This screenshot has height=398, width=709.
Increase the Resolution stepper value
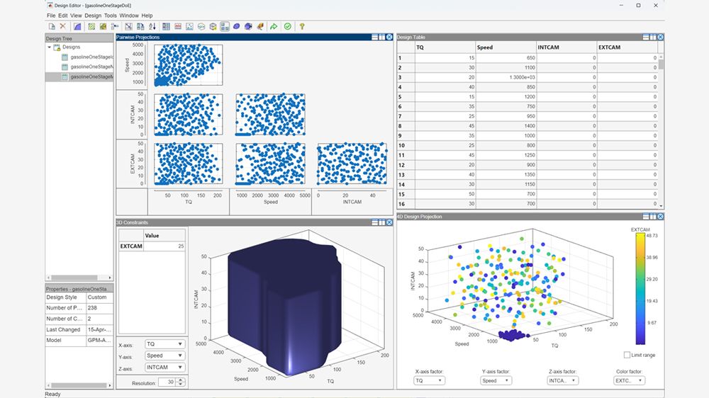(181, 380)
